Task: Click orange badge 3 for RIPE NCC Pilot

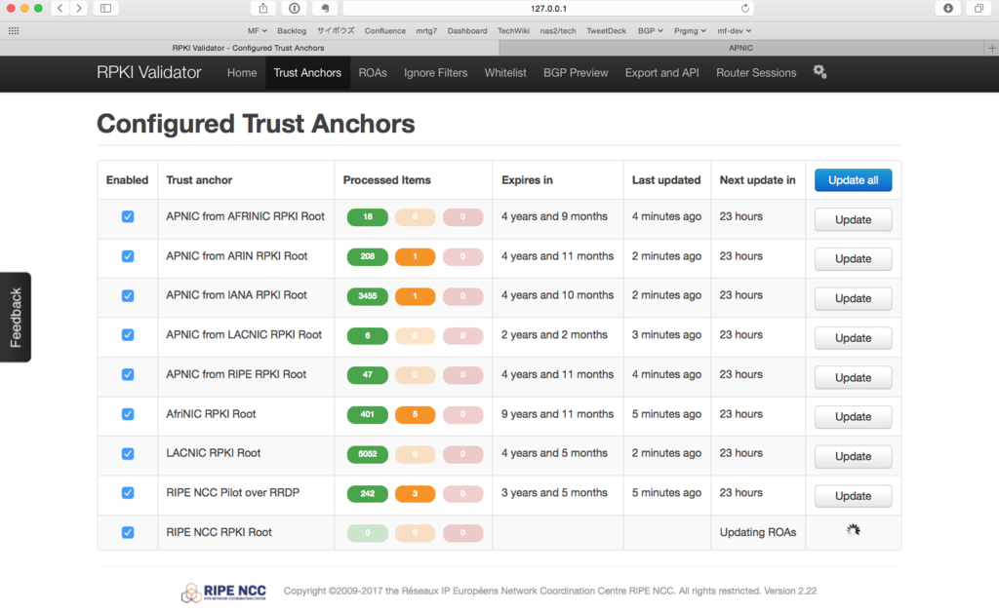Action: [415, 493]
